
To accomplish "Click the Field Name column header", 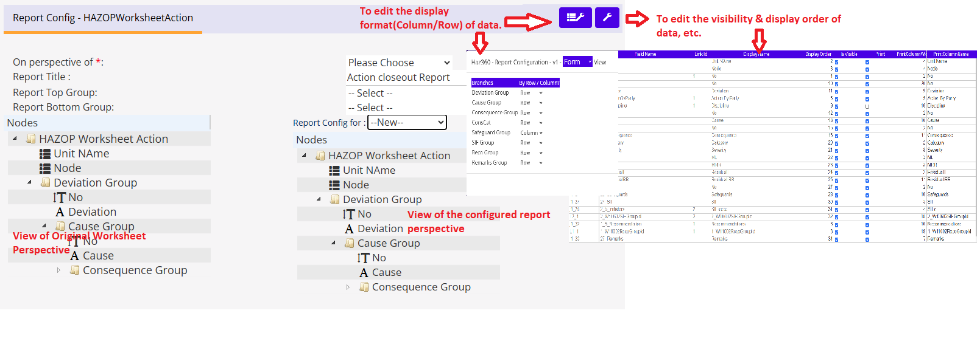I will coord(645,54).
